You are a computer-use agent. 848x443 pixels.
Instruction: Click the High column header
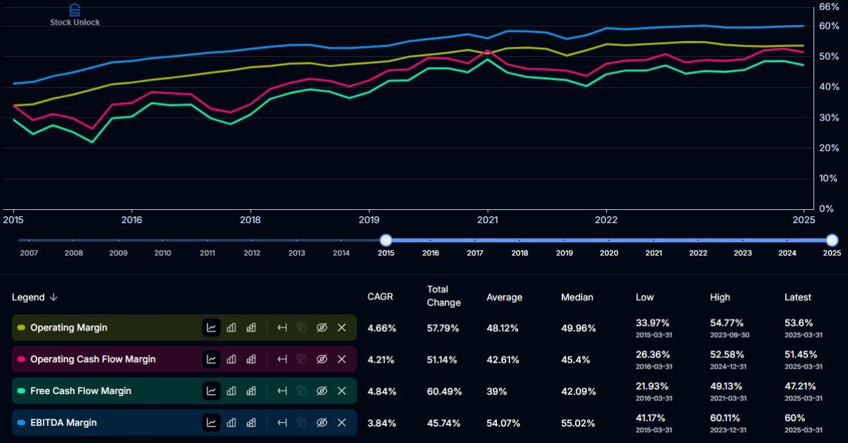(x=720, y=297)
